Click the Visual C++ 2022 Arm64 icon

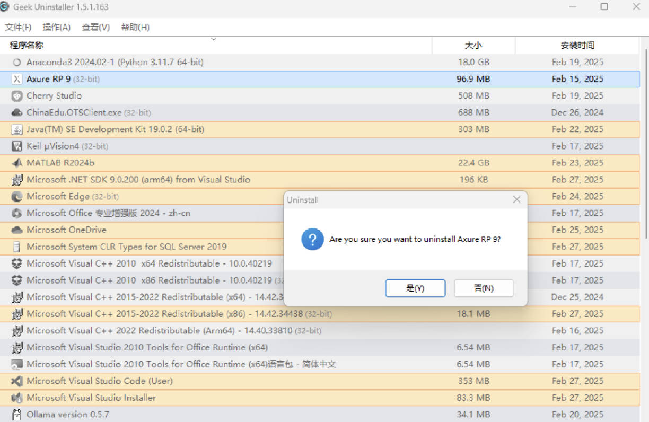pos(17,331)
